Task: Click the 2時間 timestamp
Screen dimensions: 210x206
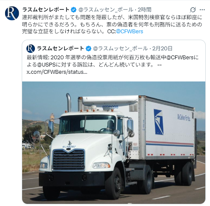Action: click(x=144, y=10)
